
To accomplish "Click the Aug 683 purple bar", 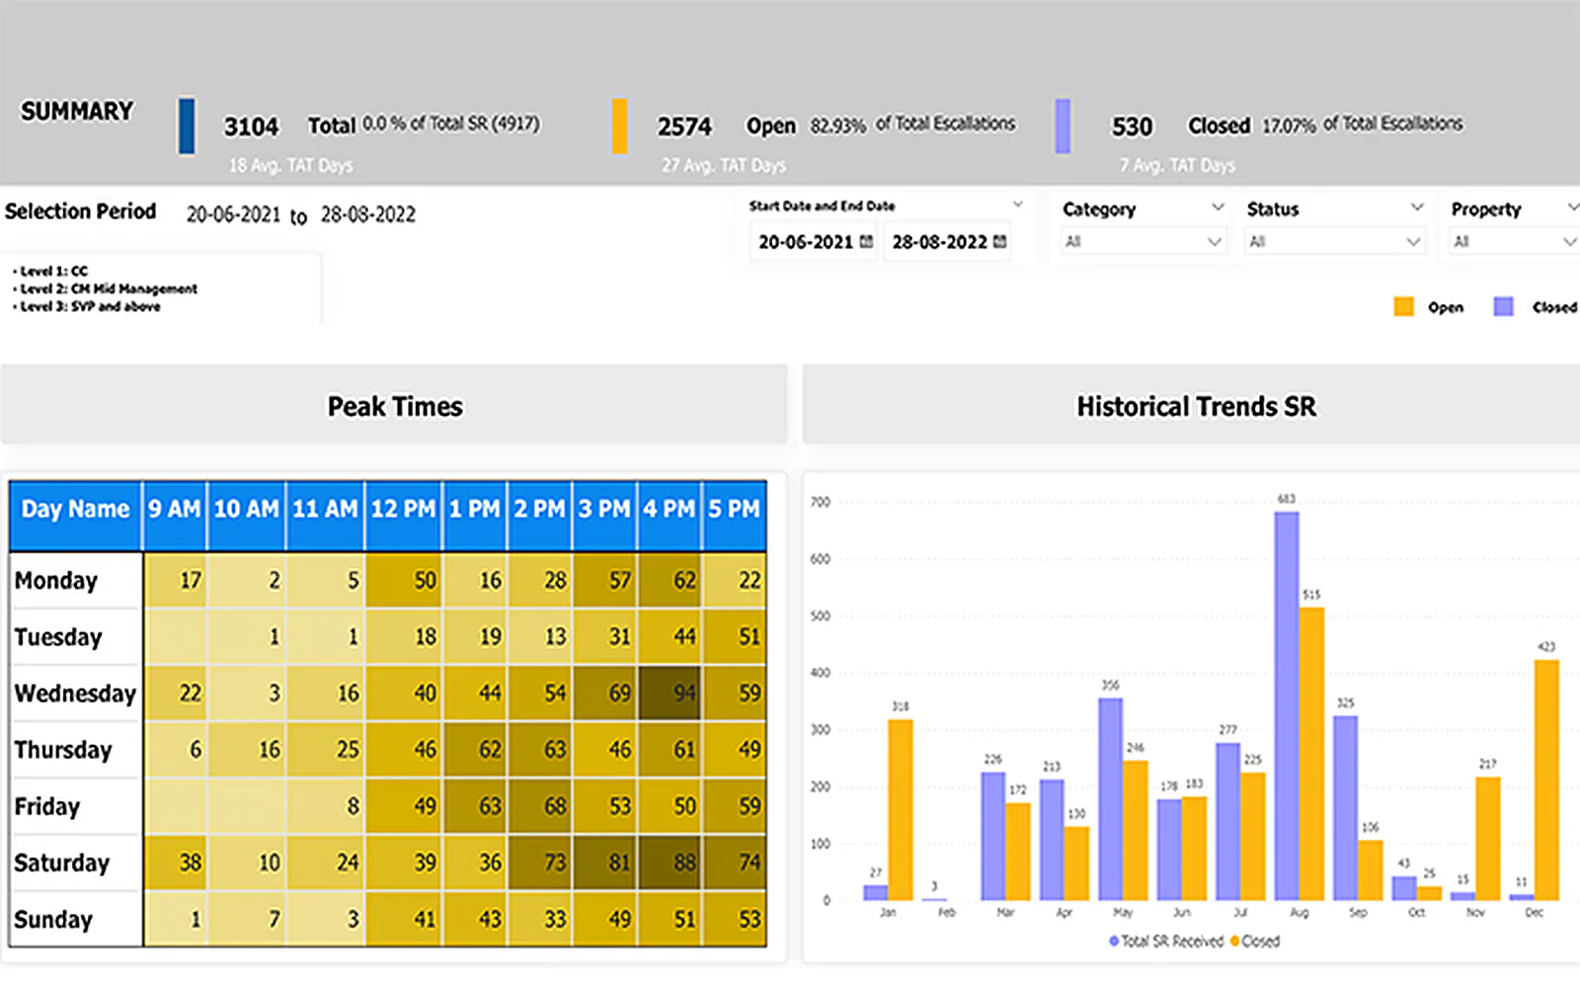I will [x=1286, y=705].
